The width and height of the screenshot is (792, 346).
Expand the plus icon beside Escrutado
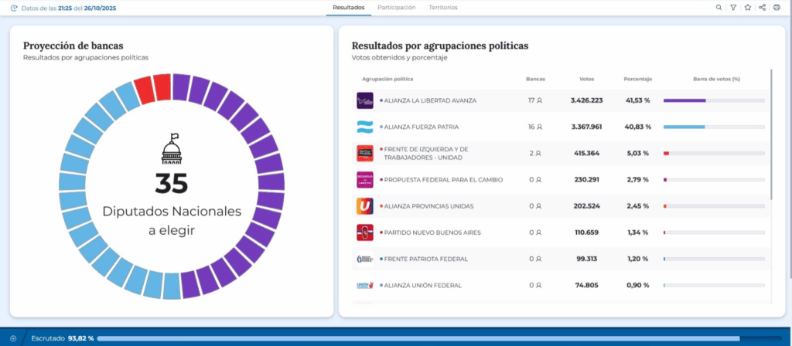pyautogui.click(x=13, y=338)
